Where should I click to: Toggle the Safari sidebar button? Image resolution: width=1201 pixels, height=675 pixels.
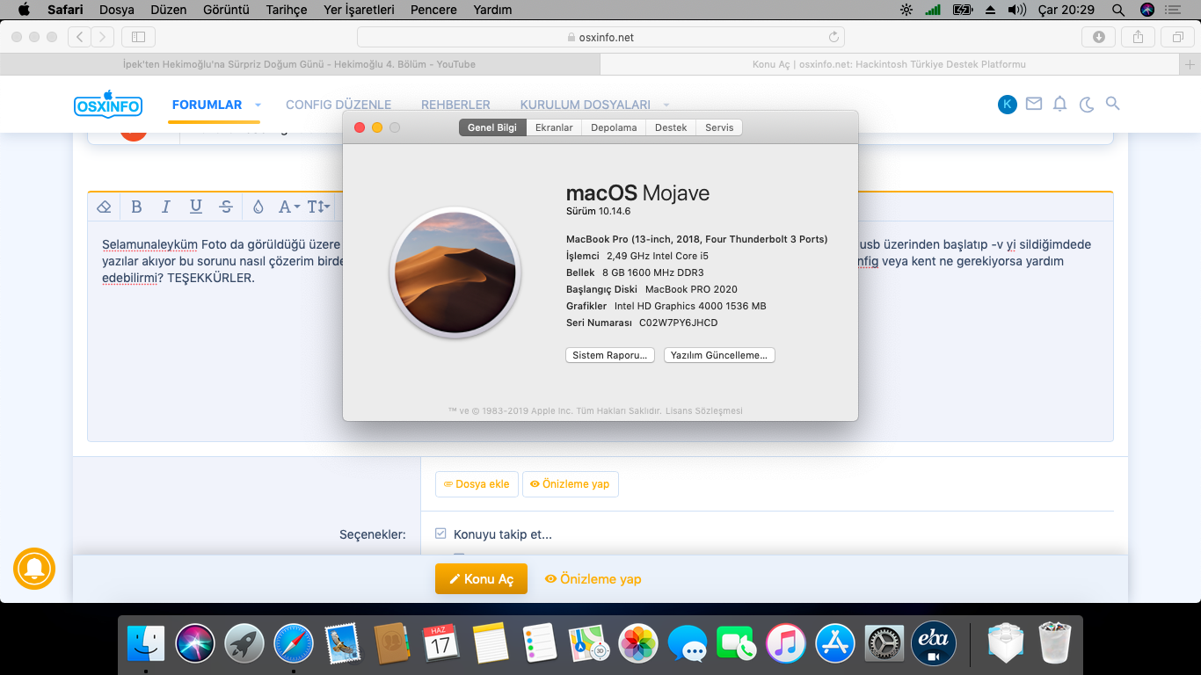pyautogui.click(x=138, y=37)
